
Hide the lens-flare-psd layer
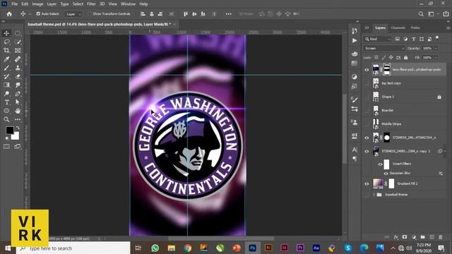(x=367, y=70)
